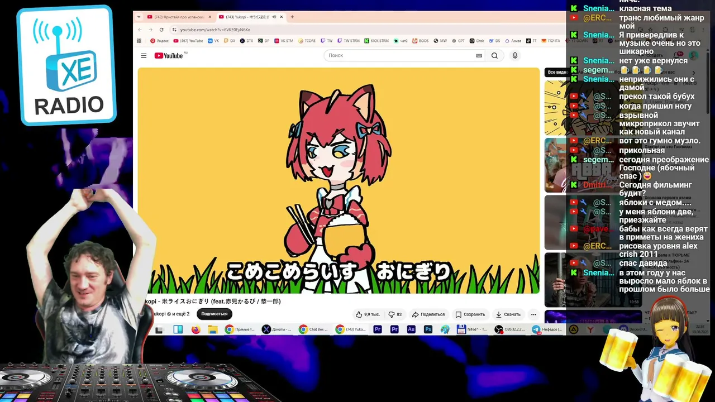Viewport: 715px width, 402px height.
Task: Switch to Chrome window Прямые т...
Action: 240,329
